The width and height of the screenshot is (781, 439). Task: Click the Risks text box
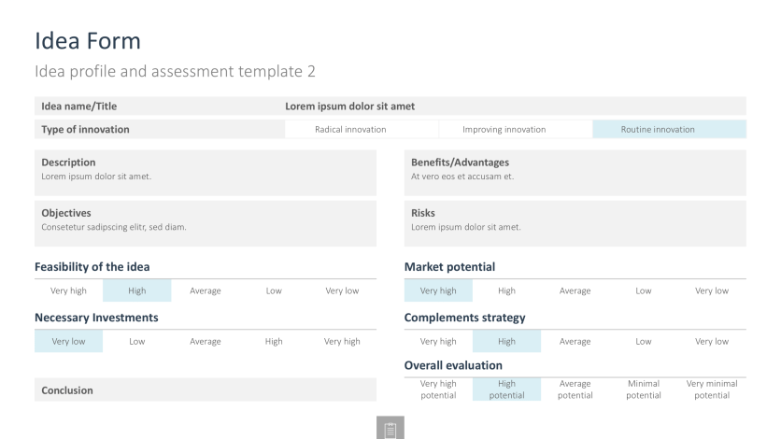tap(575, 223)
